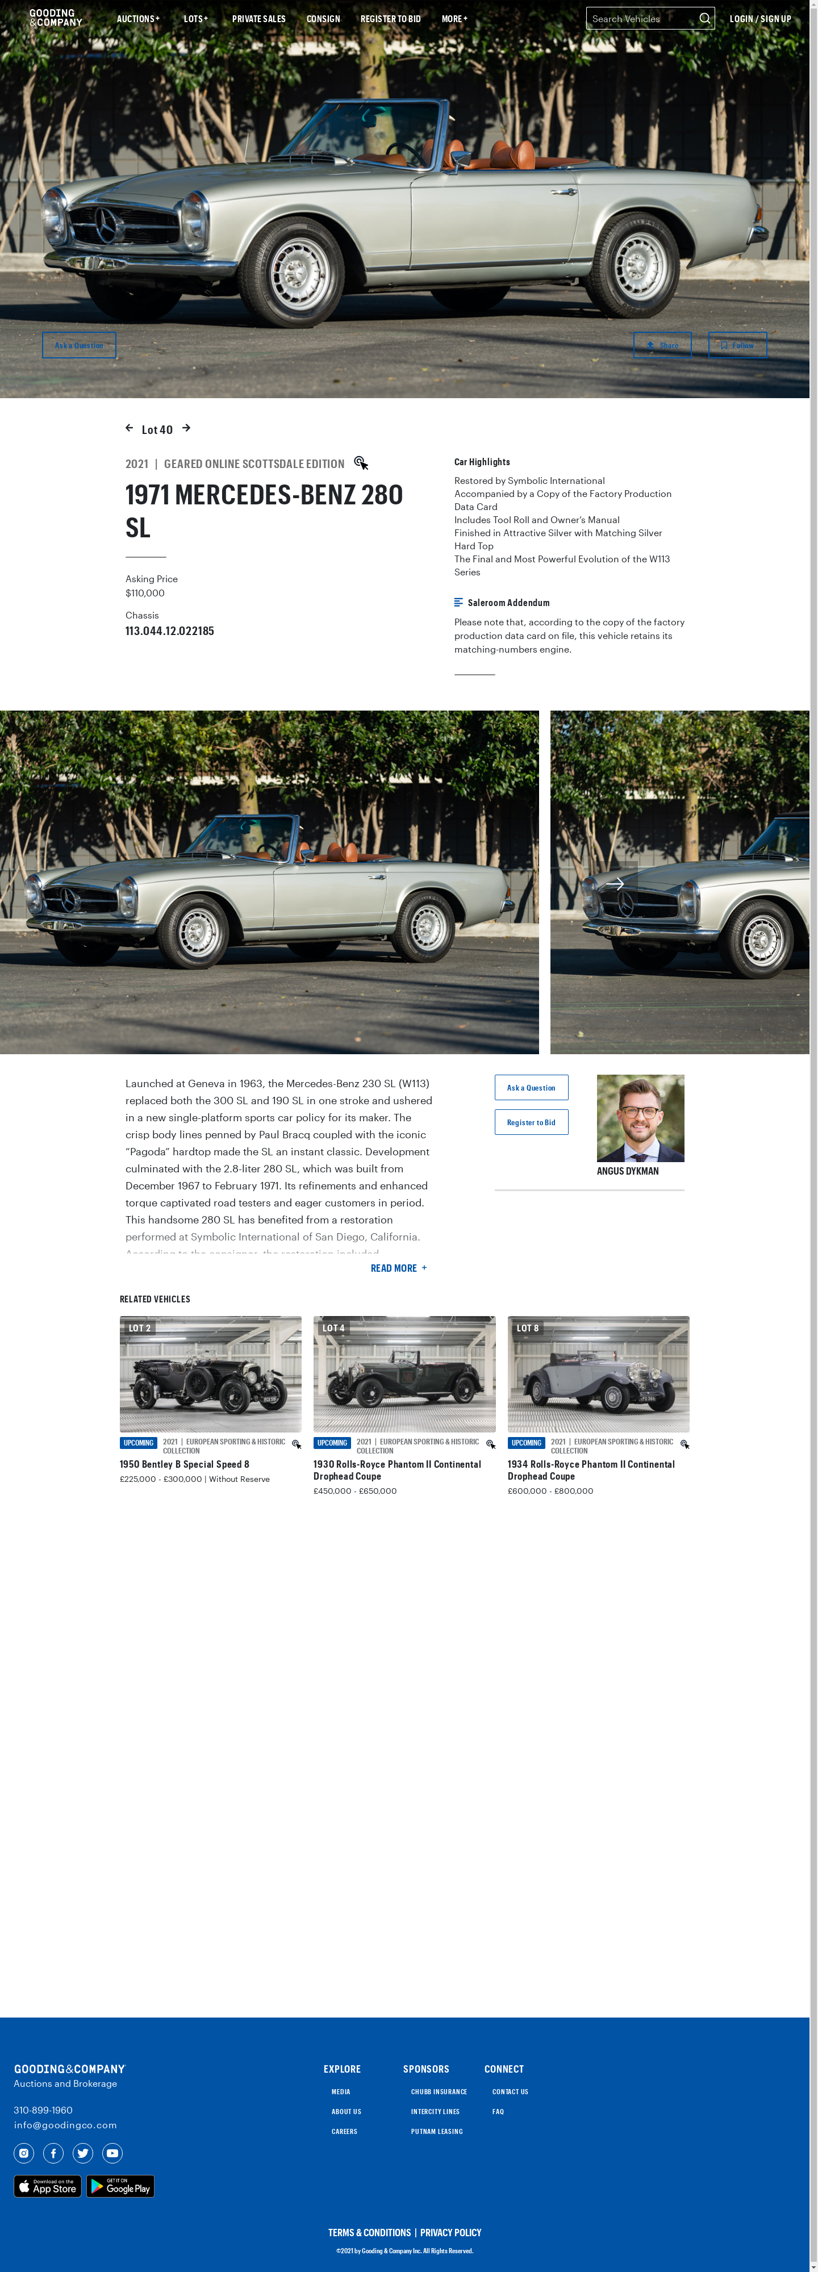Click the App Store download badge

48,2186
